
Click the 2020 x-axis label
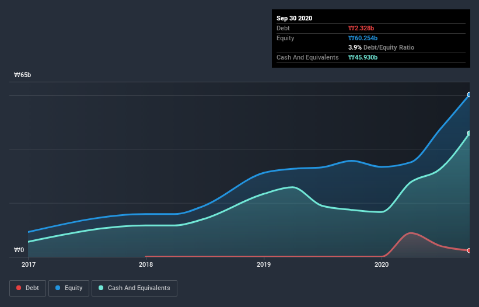tap(382, 264)
